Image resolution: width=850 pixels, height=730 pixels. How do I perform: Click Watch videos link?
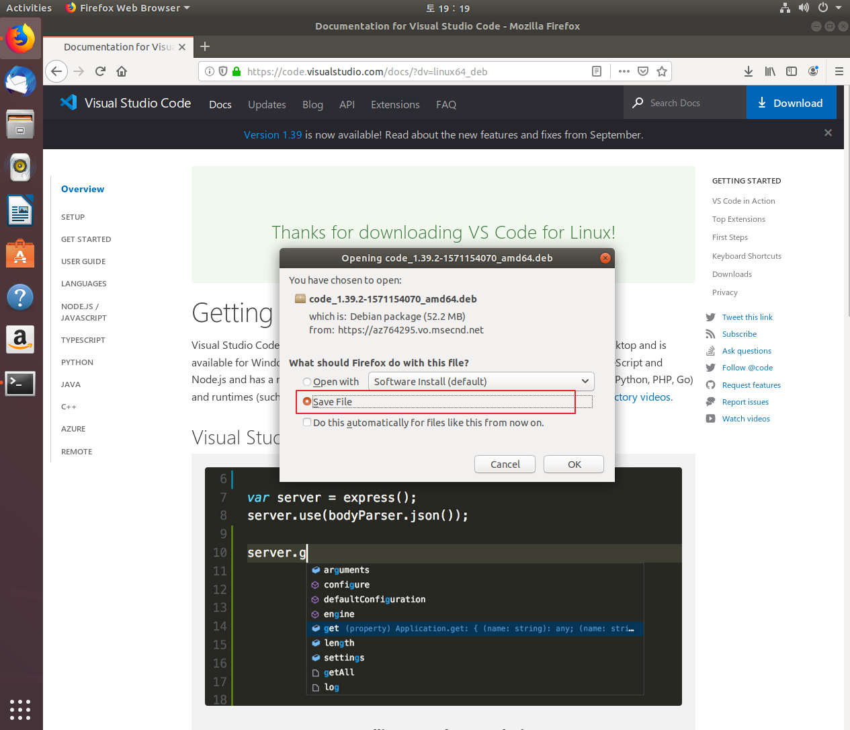pyautogui.click(x=746, y=419)
